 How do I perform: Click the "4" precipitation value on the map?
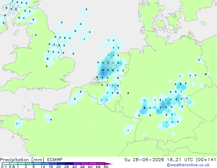pyautogui.click(x=102, y=77)
